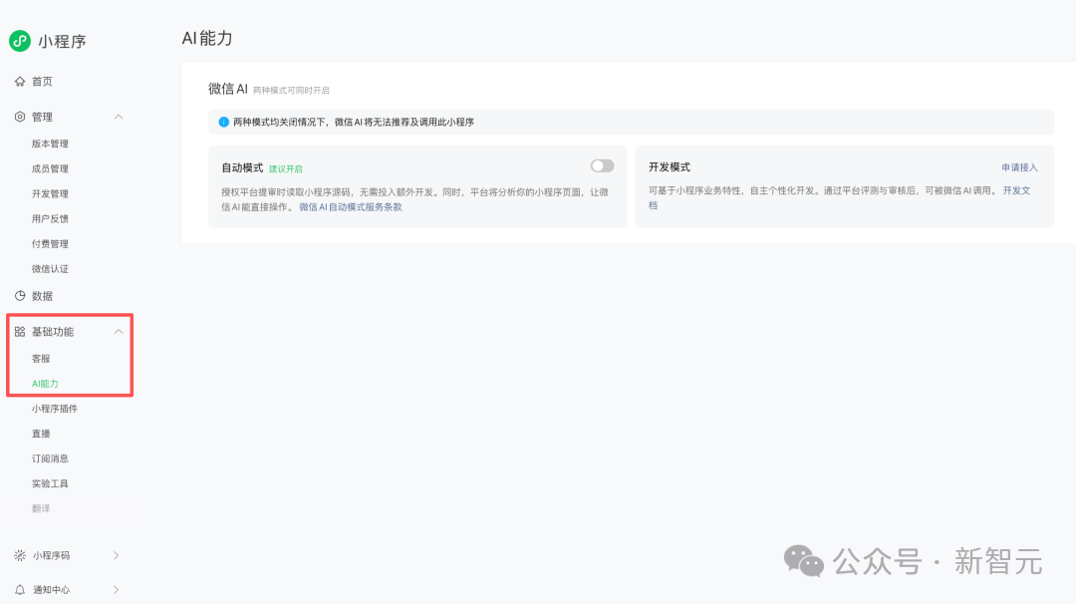Open 版本管理 in the sidebar
The height and width of the screenshot is (604, 1076).
(x=50, y=144)
